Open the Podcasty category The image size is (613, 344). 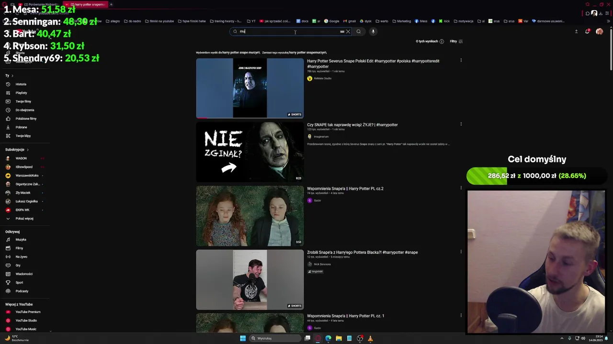point(22,291)
